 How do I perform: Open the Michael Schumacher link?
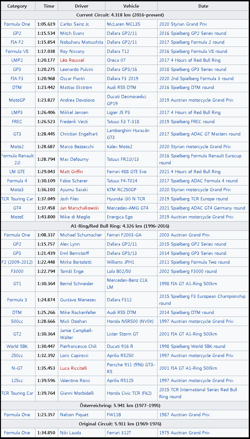[81, 235]
